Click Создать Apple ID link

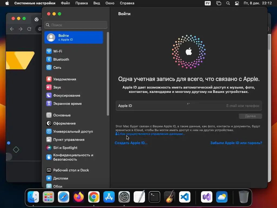pos(131,143)
